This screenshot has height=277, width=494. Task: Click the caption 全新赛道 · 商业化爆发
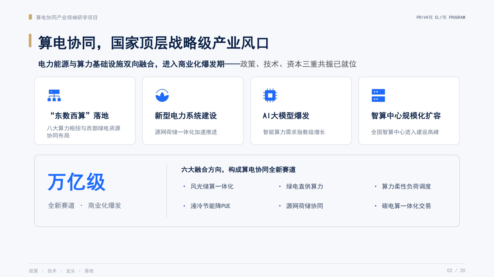[85, 206]
